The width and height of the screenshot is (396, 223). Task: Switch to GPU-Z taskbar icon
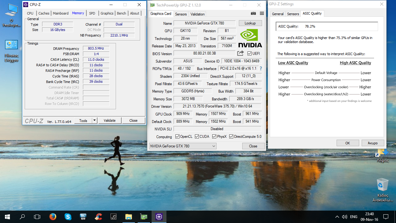(144, 217)
